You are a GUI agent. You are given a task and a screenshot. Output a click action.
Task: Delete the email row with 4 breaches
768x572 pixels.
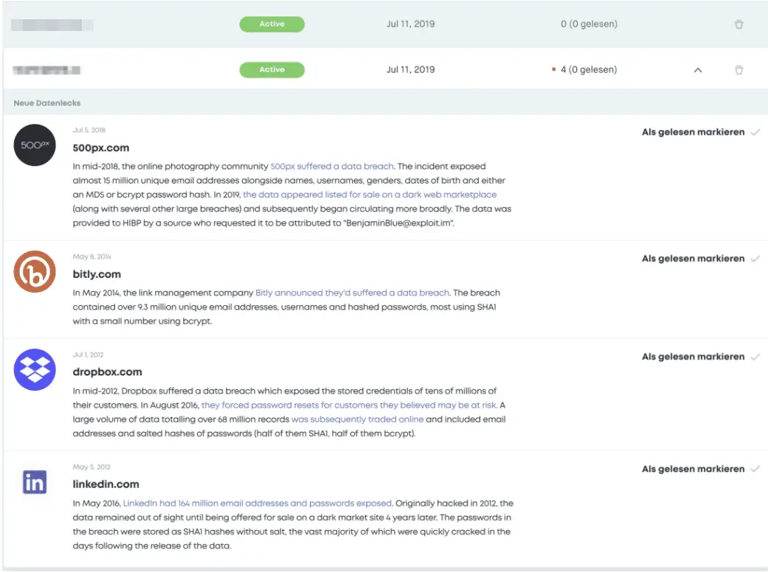[x=738, y=70]
